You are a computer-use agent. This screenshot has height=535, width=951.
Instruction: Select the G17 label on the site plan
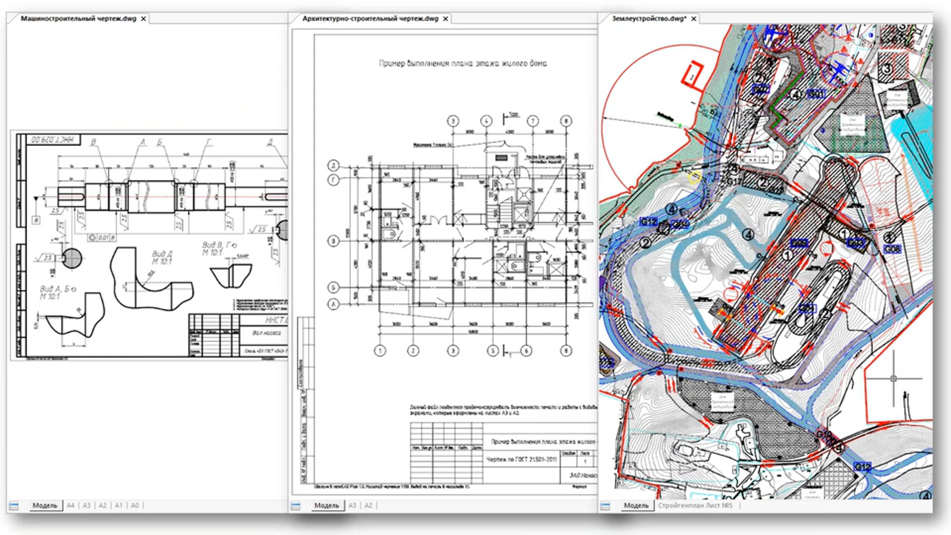[734, 182]
